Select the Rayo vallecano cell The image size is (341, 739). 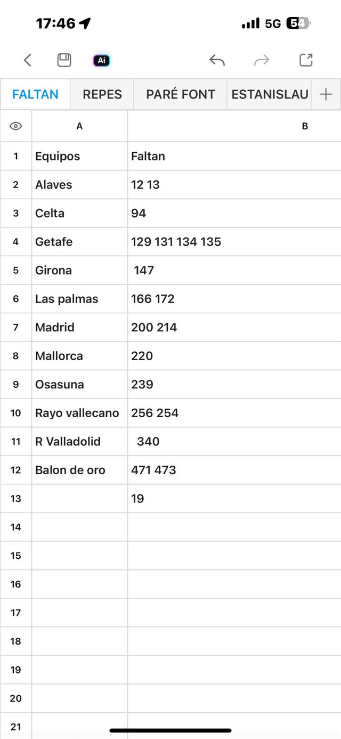79,413
